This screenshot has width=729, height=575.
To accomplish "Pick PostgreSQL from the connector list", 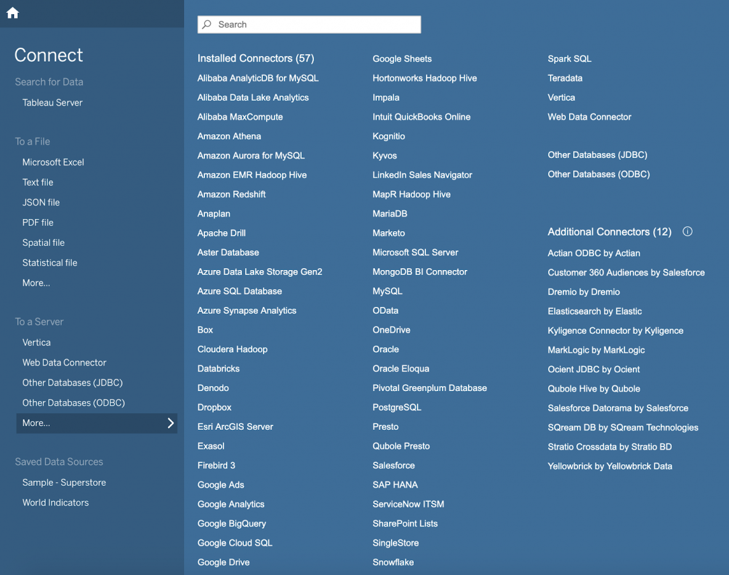I will coord(397,407).
